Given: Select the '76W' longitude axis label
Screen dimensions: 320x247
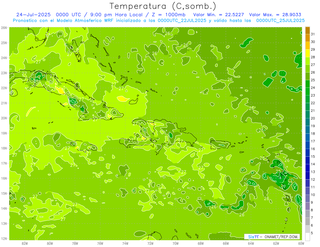Looking at the screenshot, I should click(x=100, y=243).
